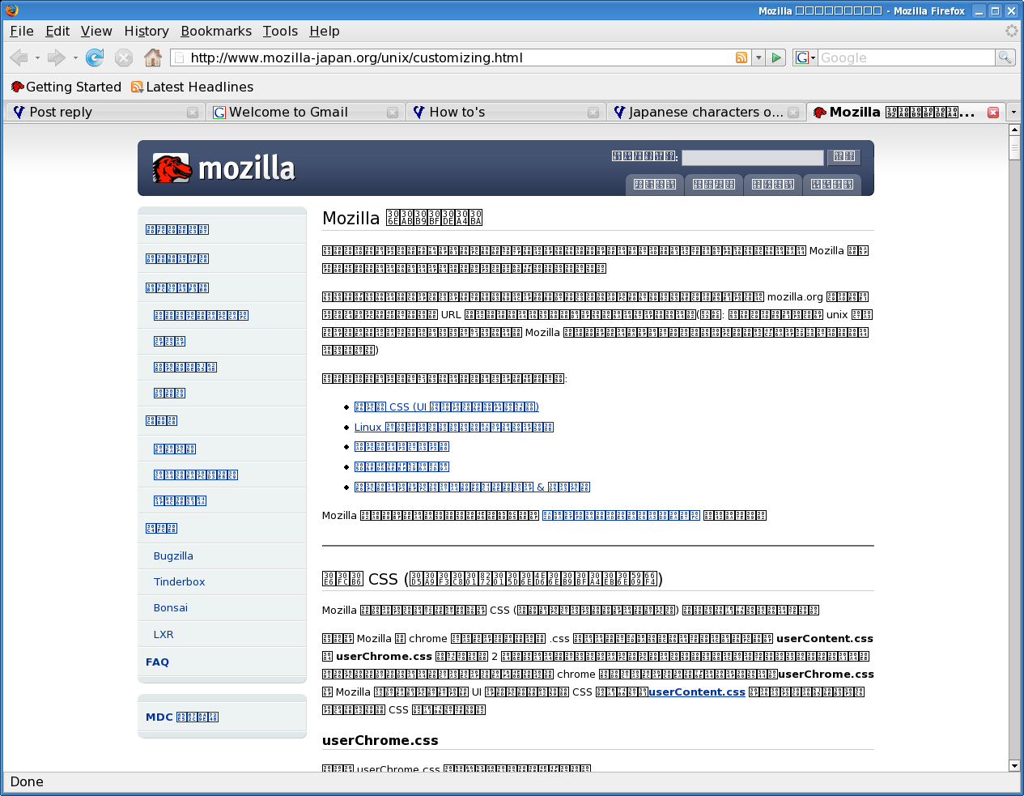Click the scrollbar down arrow
The image size is (1024, 796).
pos(1014,765)
